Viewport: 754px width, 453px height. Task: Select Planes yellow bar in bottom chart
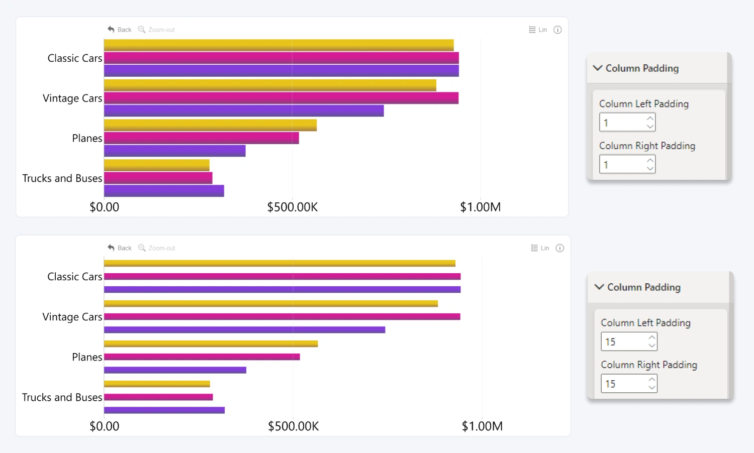click(211, 344)
